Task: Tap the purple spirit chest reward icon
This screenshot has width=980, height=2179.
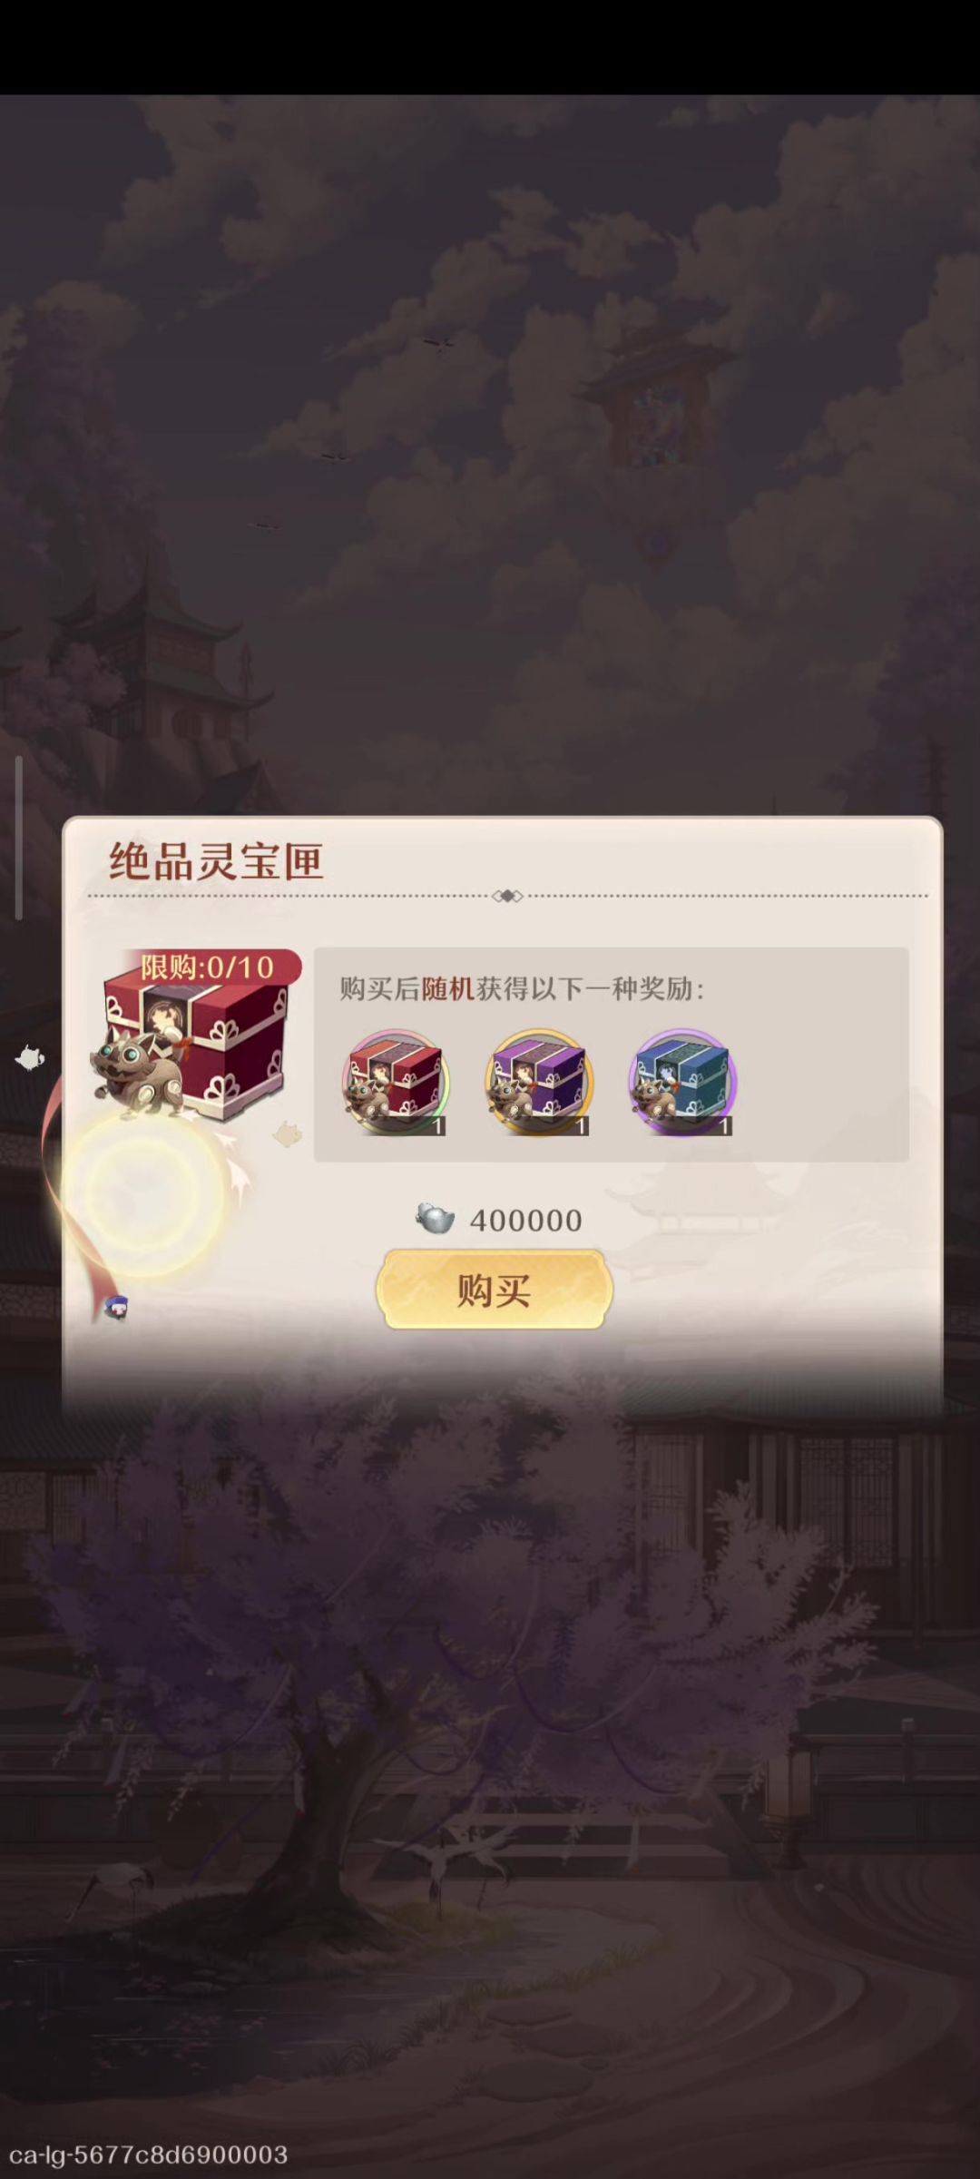Action: click(x=539, y=1082)
